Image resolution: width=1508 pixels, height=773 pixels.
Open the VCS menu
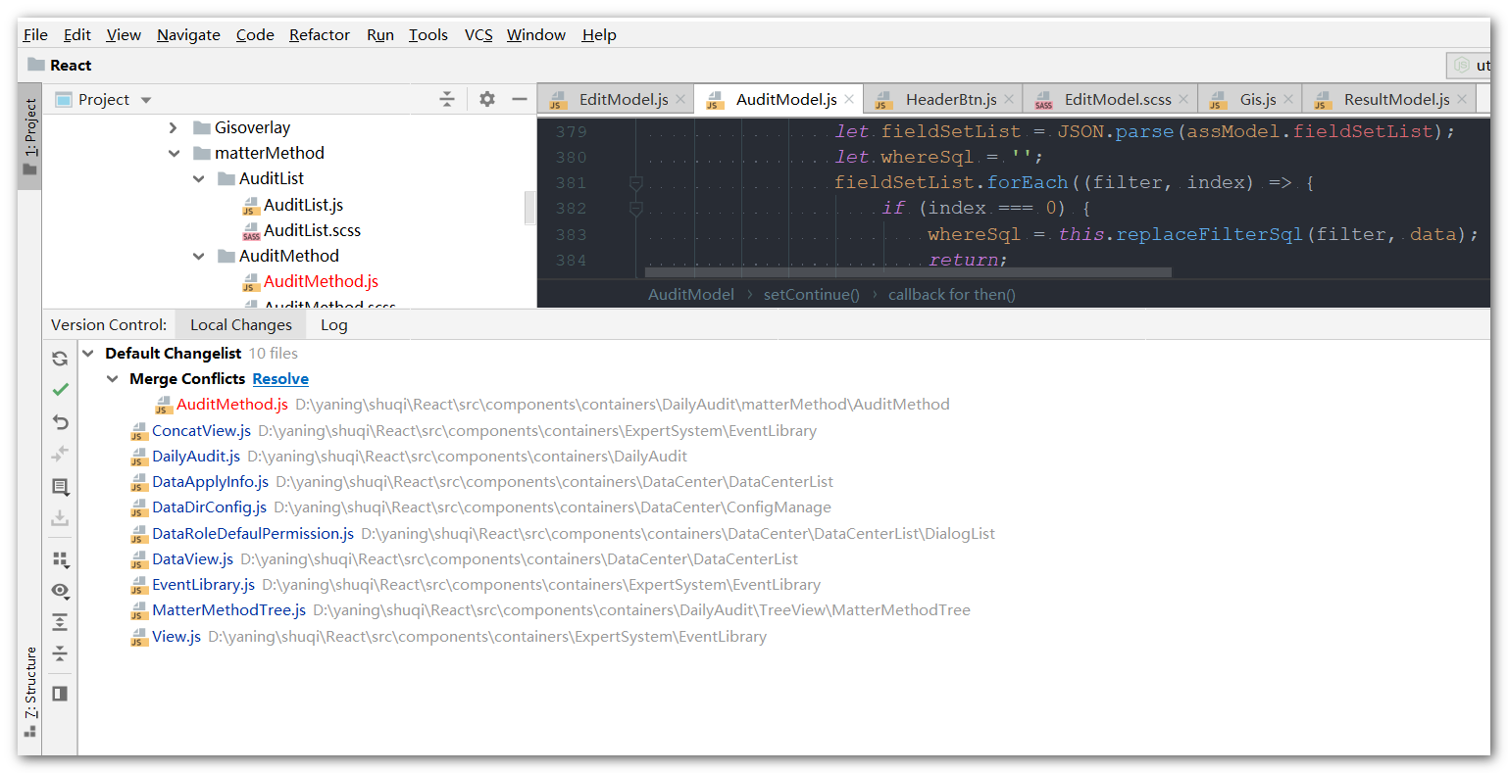point(478,34)
